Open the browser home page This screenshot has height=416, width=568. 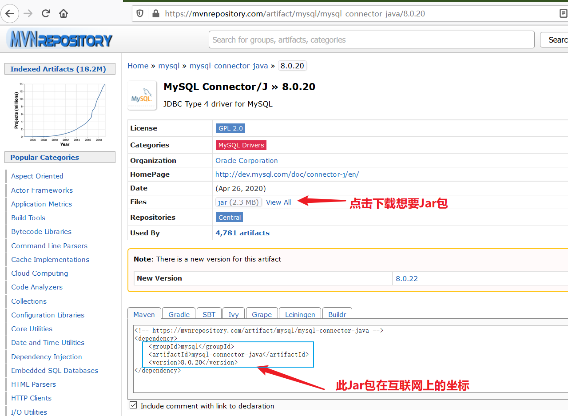point(63,13)
